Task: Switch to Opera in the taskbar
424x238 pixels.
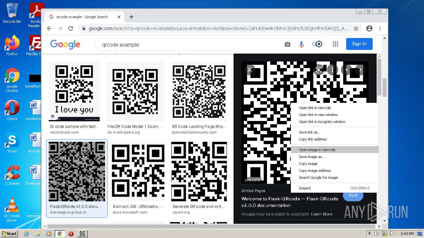Action: click(x=71, y=234)
